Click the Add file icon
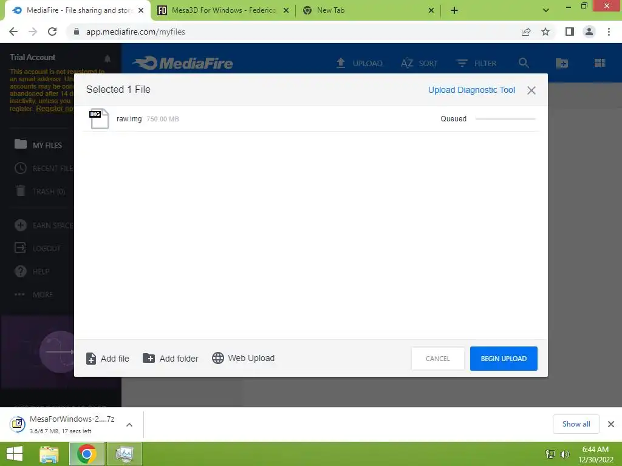The width and height of the screenshot is (622, 466). tap(91, 359)
